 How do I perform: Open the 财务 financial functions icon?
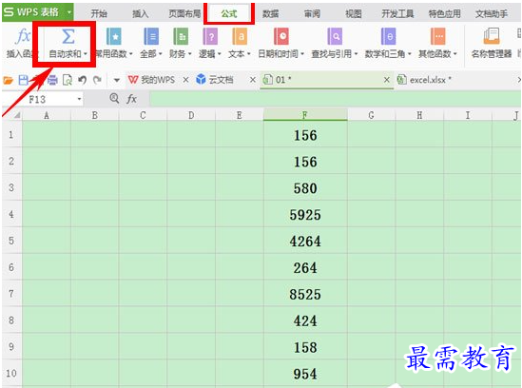(x=181, y=36)
